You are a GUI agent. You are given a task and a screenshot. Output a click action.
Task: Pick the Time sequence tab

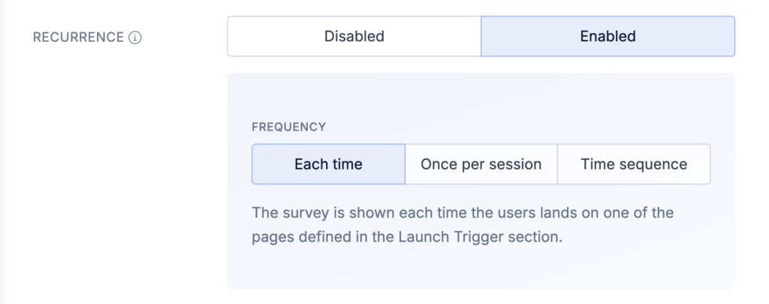(634, 164)
